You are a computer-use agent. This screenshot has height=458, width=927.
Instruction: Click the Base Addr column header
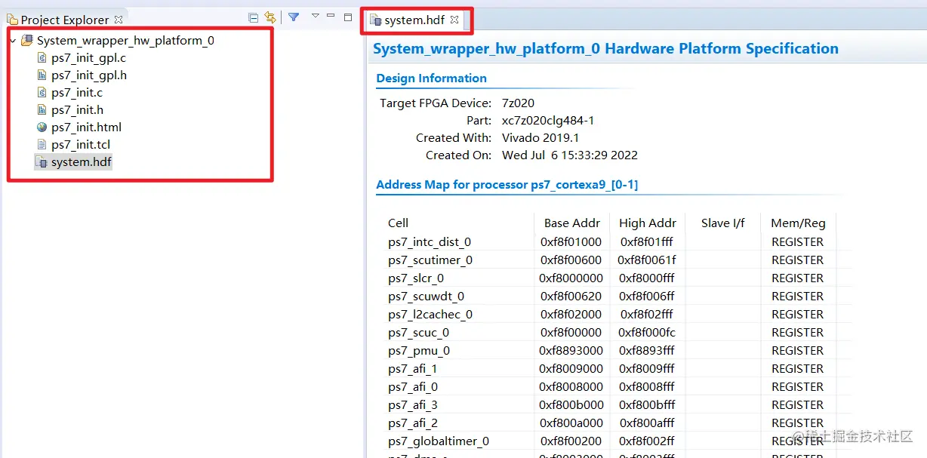pos(572,223)
